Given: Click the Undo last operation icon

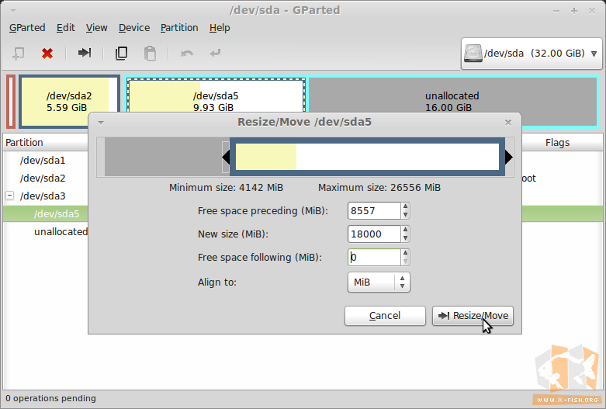Looking at the screenshot, I should 187,53.
